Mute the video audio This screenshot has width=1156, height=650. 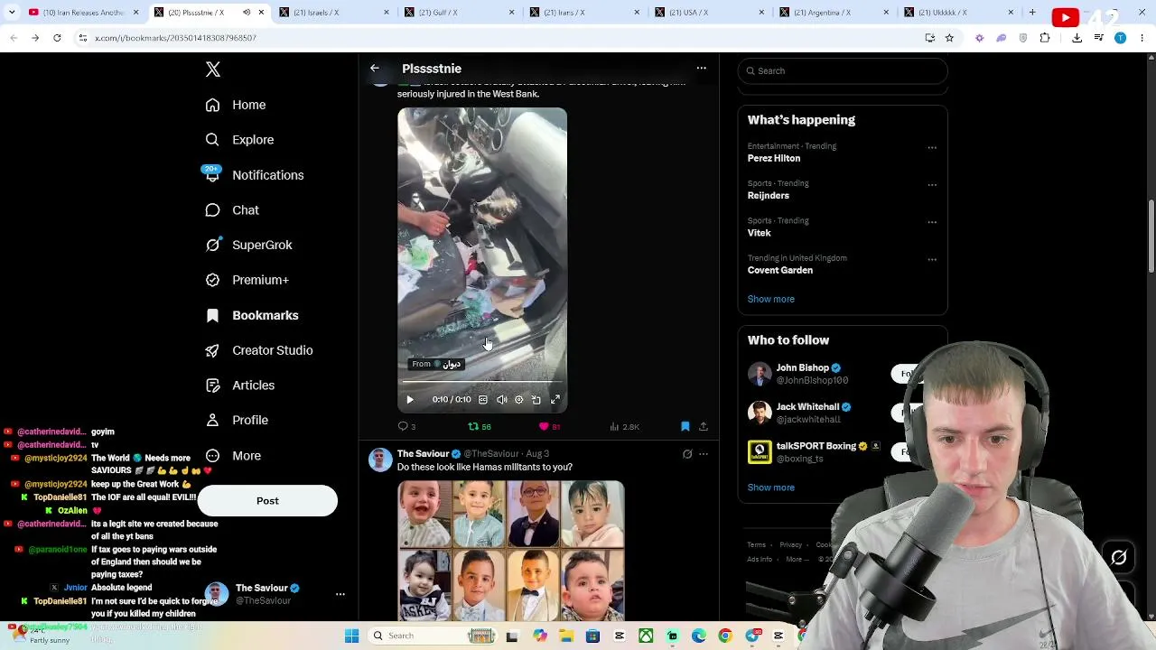point(501,399)
